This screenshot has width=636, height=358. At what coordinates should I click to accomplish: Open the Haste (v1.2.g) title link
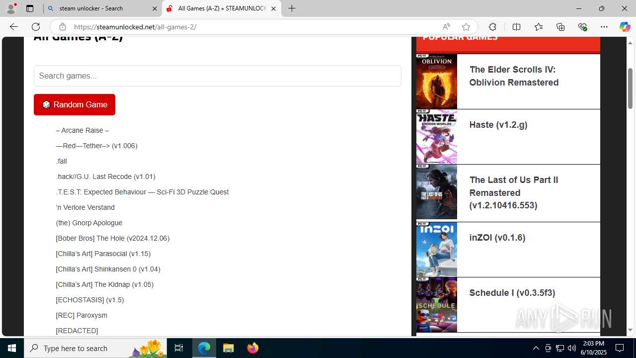click(498, 125)
